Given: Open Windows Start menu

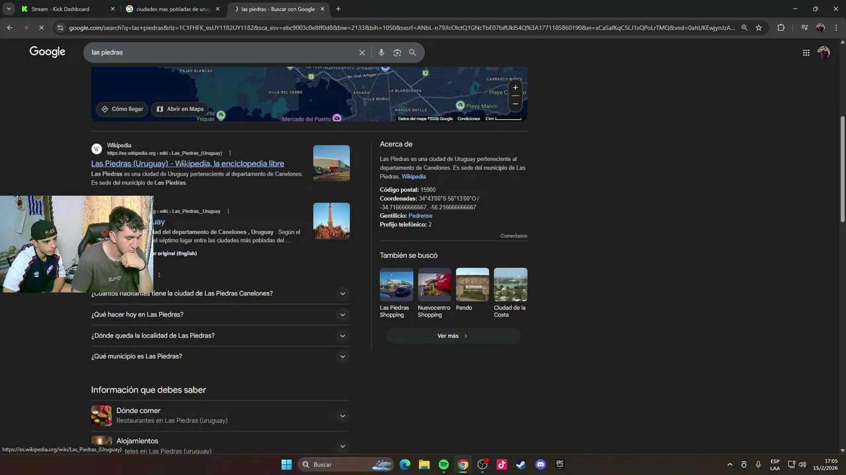Looking at the screenshot, I should (x=287, y=464).
